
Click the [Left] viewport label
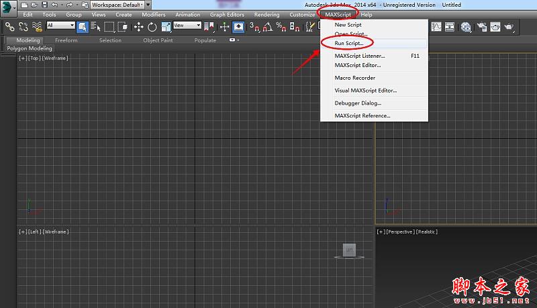pos(35,232)
